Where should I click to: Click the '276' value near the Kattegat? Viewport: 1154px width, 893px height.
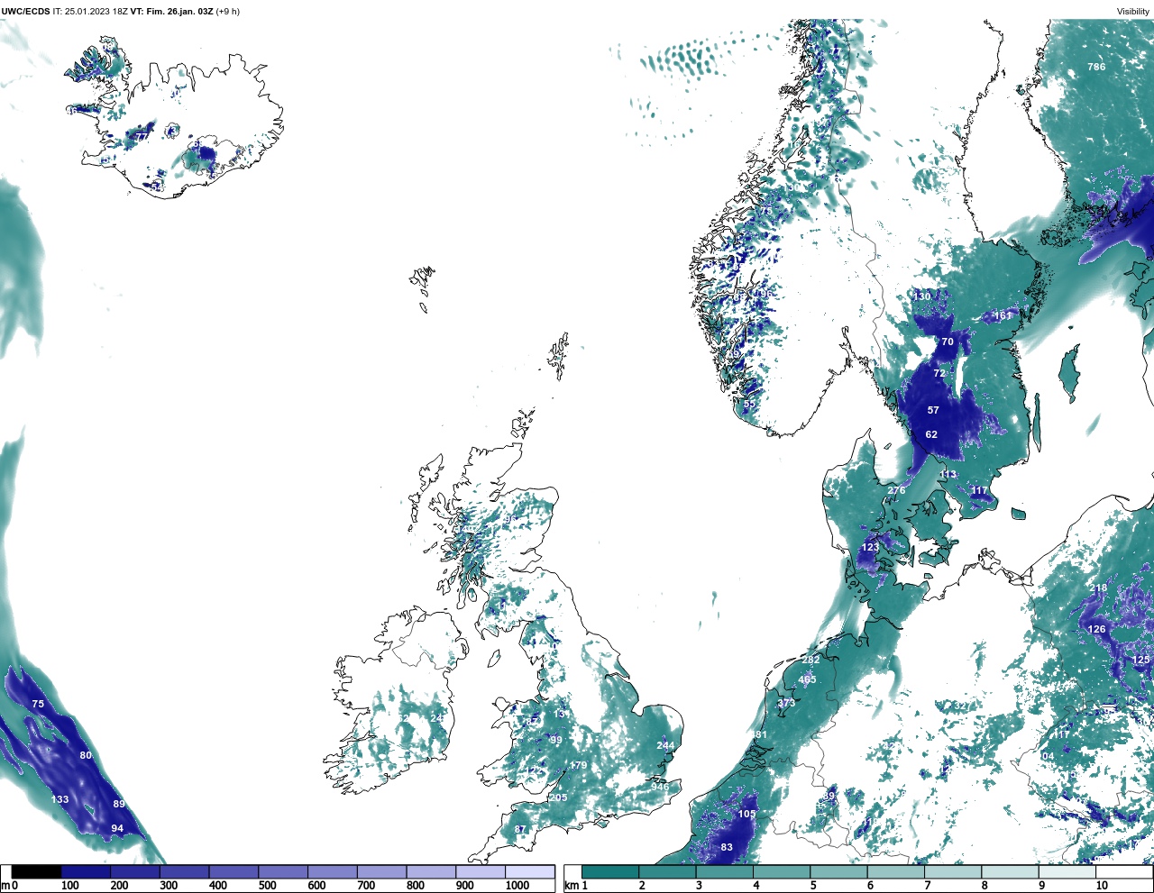[896, 490]
